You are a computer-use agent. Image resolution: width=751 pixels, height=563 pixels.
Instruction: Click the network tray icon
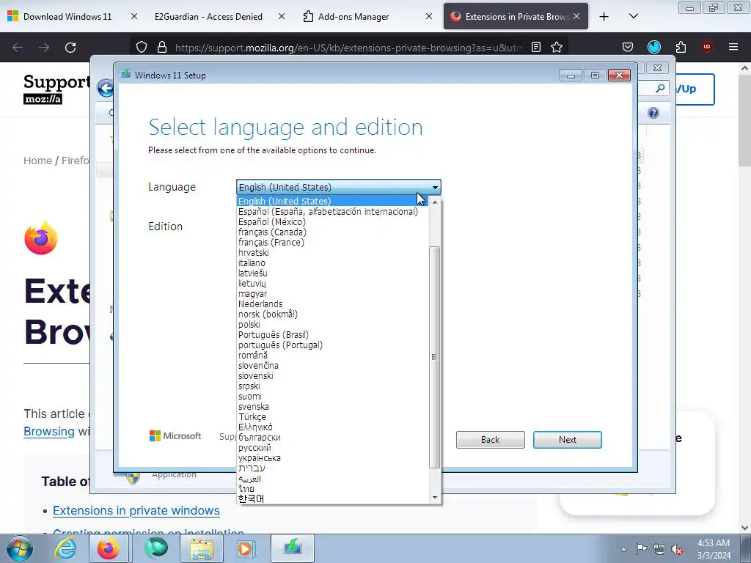[659, 549]
